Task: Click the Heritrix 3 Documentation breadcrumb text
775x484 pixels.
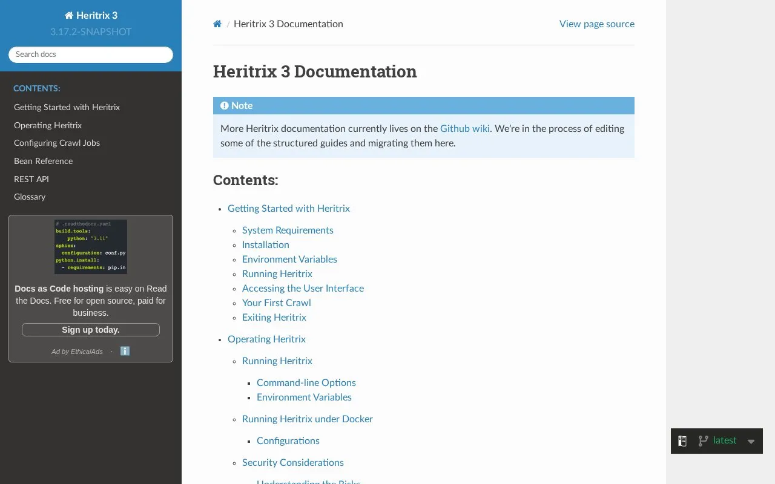Action: [288, 24]
